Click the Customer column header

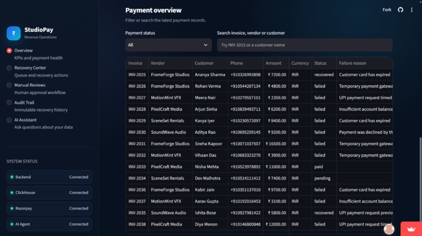[x=210, y=63]
